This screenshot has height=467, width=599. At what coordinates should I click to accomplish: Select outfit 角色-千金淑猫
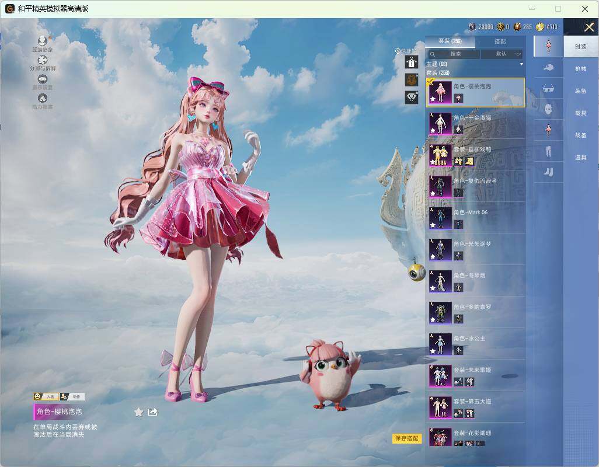(x=475, y=124)
